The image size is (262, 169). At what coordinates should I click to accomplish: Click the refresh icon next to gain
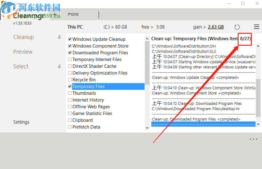[x=237, y=27]
